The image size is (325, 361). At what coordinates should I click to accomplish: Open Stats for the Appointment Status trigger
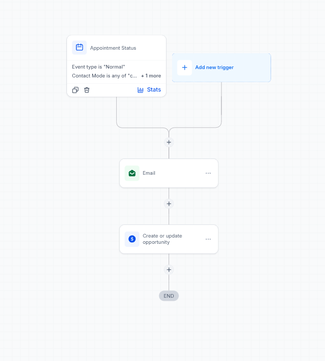click(149, 89)
